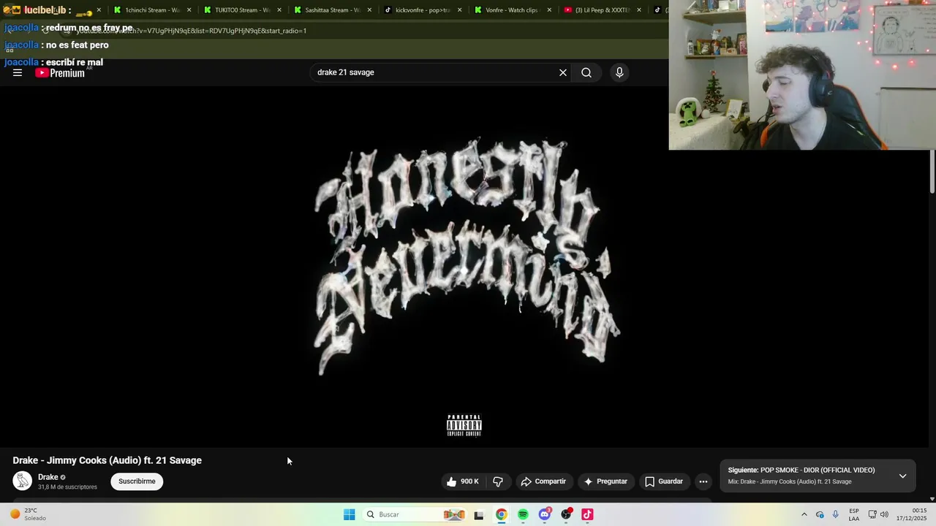Open Google Chrome in the taskbar

click(501, 514)
